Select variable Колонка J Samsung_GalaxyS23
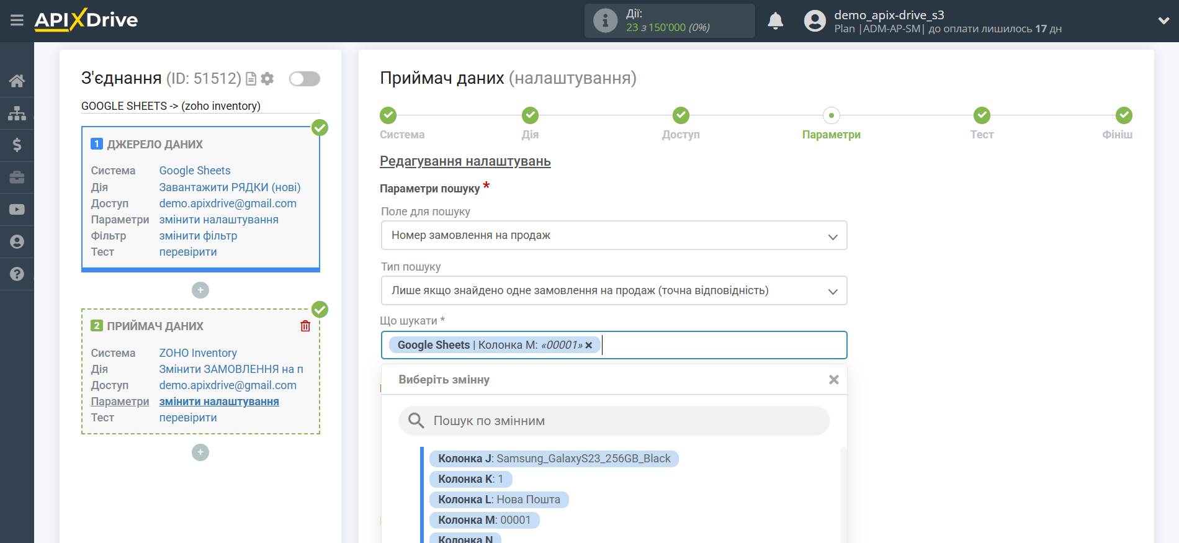The image size is (1179, 543). coord(554,459)
